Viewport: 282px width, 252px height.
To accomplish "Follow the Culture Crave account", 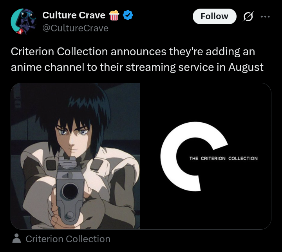I will 214,16.
